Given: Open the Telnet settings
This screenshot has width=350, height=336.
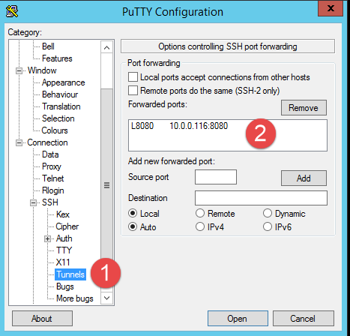Looking at the screenshot, I should [x=52, y=178].
